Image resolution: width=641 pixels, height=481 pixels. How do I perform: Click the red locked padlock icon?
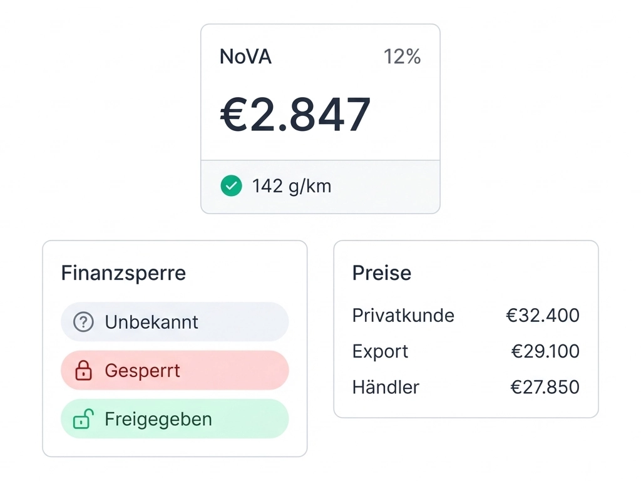pyautogui.click(x=82, y=370)
